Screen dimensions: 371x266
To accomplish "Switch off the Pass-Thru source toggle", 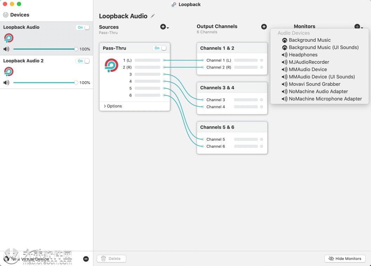I will (162, 48).
